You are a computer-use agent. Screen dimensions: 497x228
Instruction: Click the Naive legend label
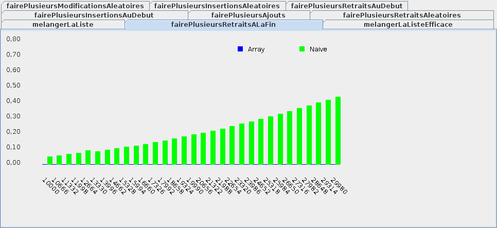318,49
